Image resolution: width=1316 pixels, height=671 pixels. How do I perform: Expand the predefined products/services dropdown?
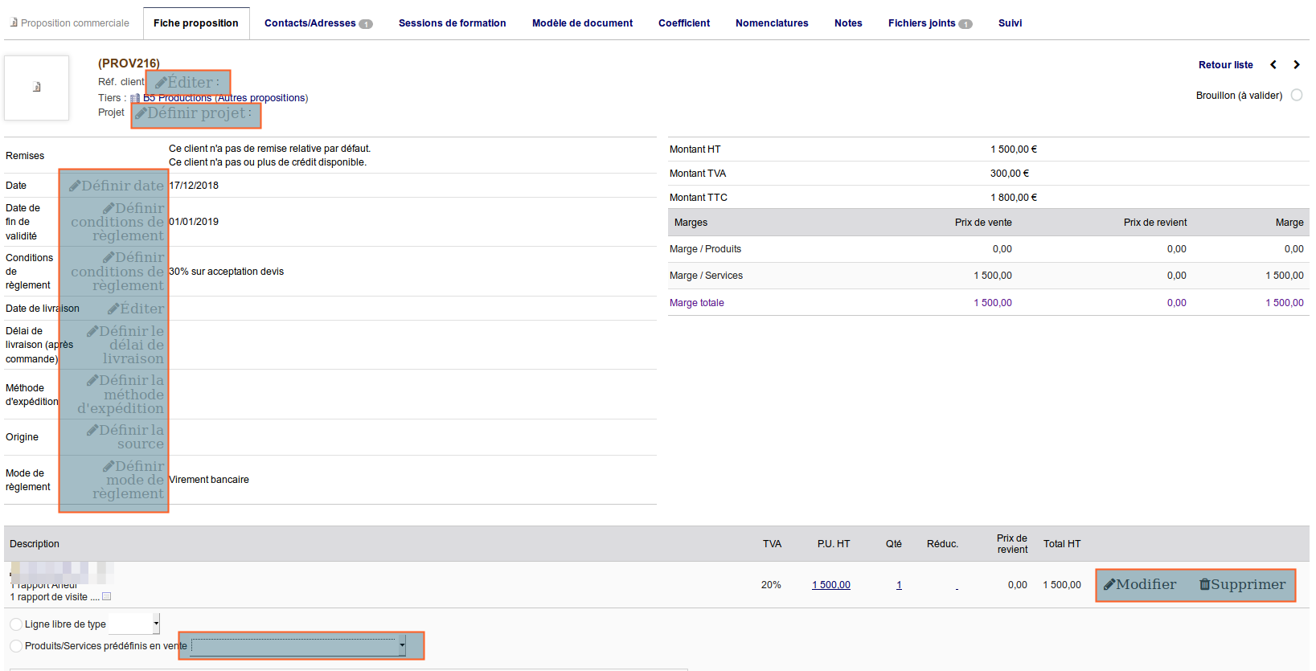(x=298, y=646)
